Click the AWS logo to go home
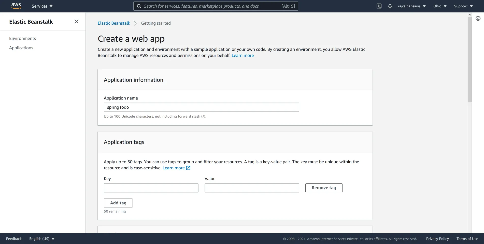The width and height of the screenshot is (484, 244). point(16,6)
